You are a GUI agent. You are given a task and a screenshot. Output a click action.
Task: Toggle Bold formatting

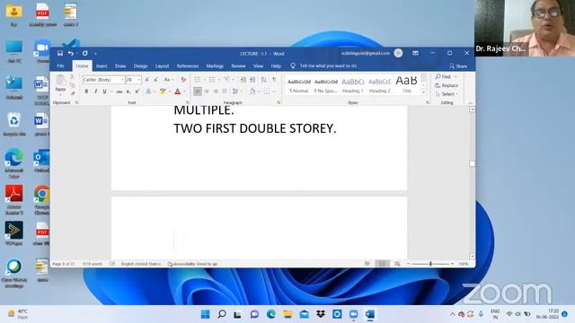pos(86,92)
